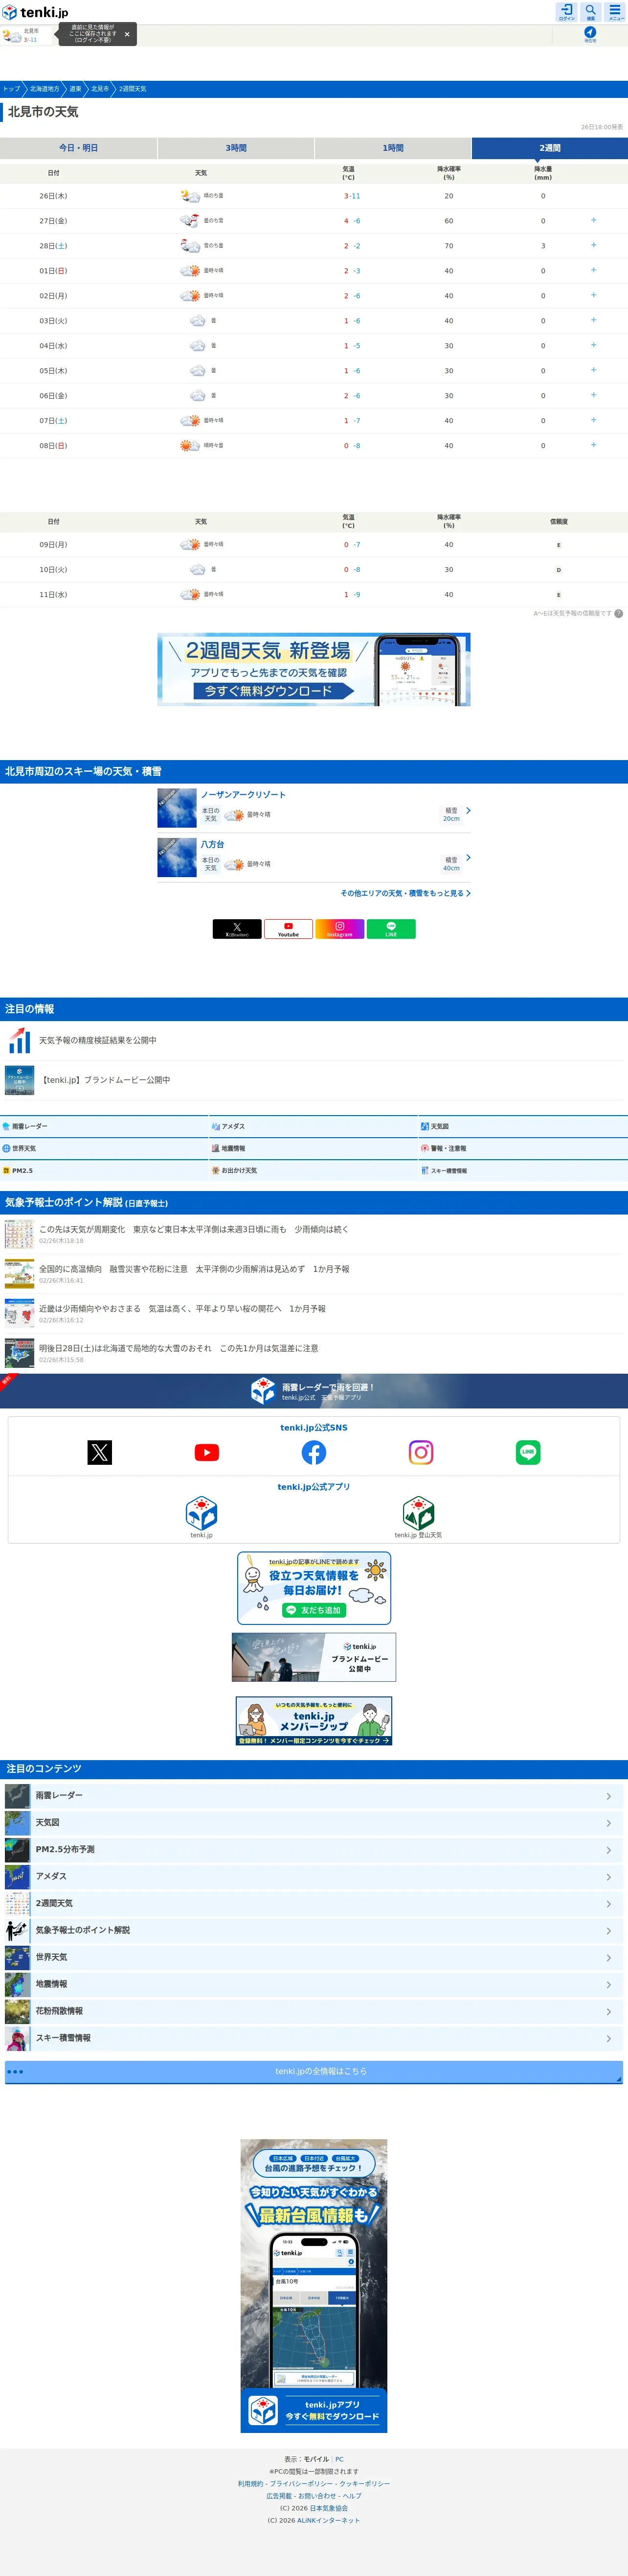Viewport: 628px width, 2576px height.
Task: Open 八方台 ski area entry
Action: pos(314,857)
